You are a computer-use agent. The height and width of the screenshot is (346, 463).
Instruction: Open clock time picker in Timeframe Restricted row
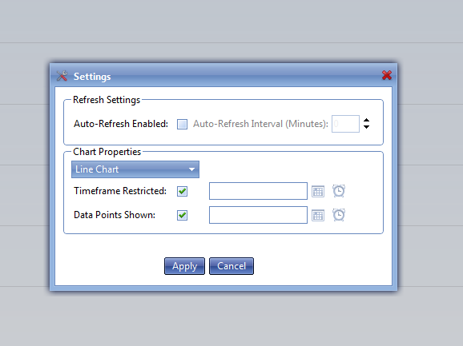(339, 191)
